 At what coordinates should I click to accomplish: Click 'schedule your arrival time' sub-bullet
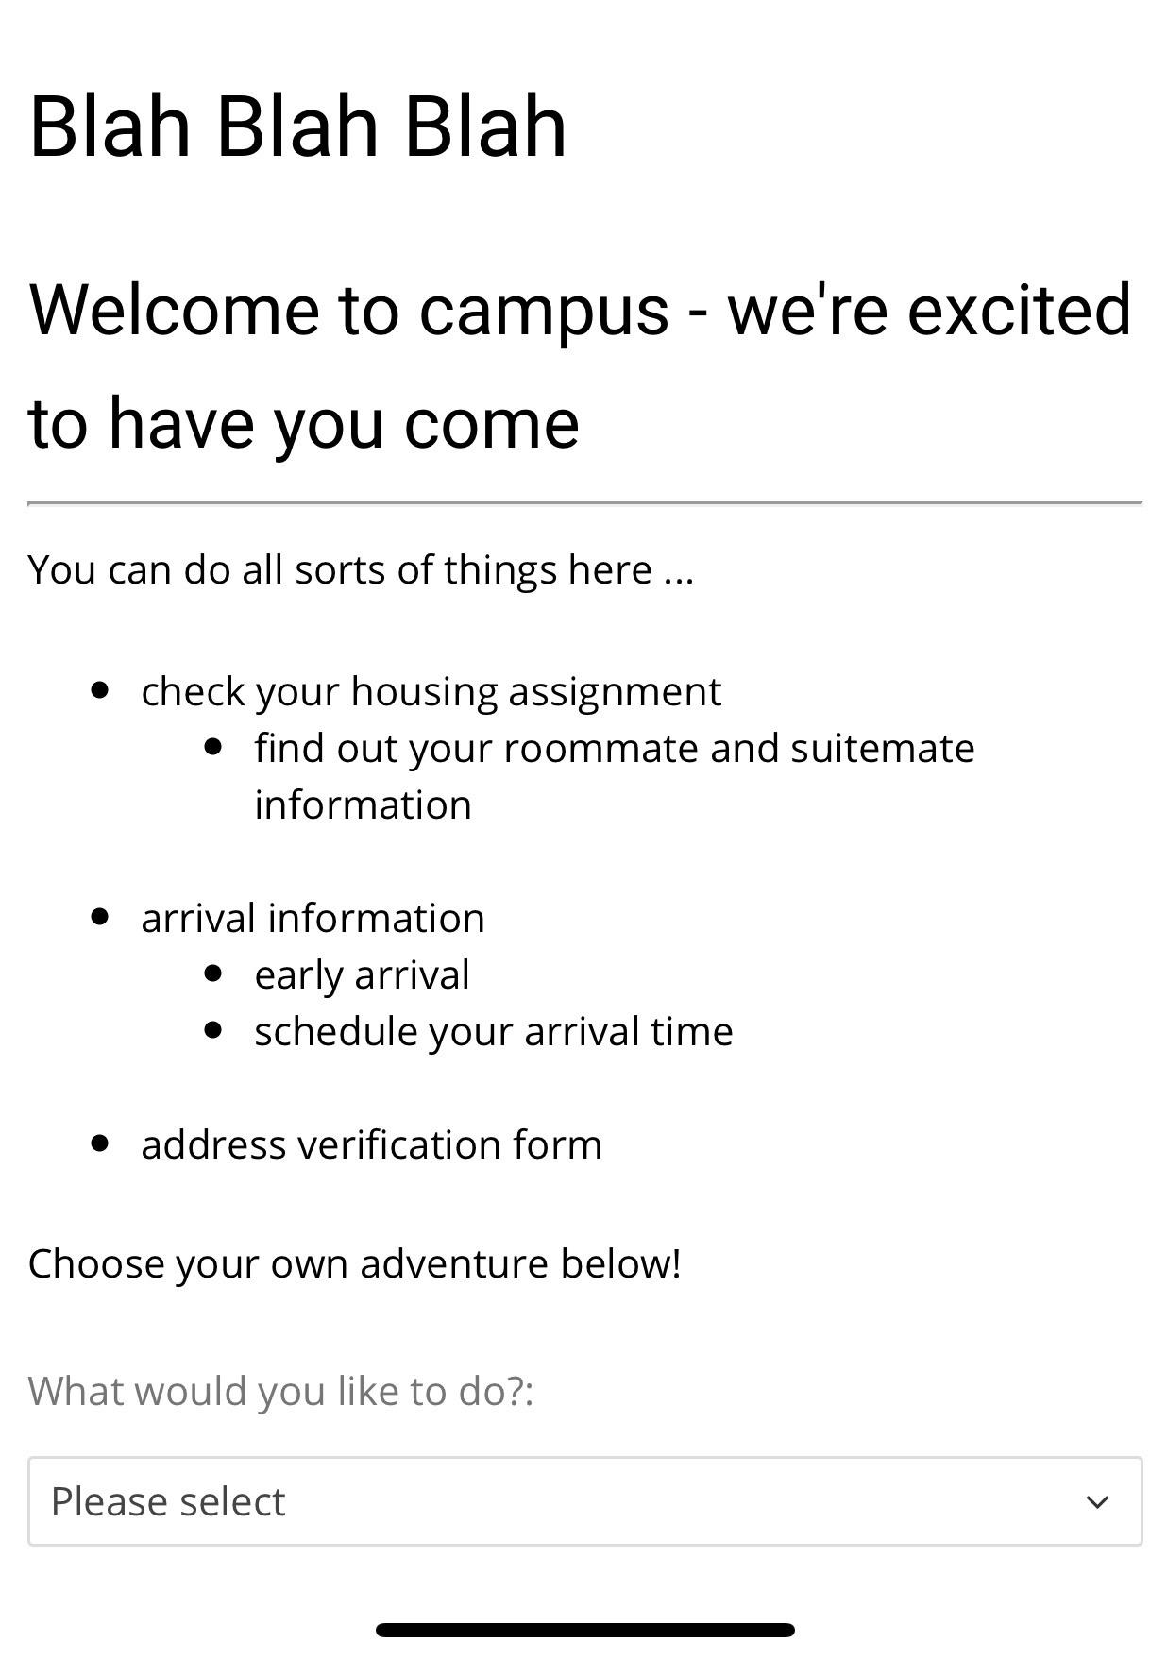(x=493, y=1030)
